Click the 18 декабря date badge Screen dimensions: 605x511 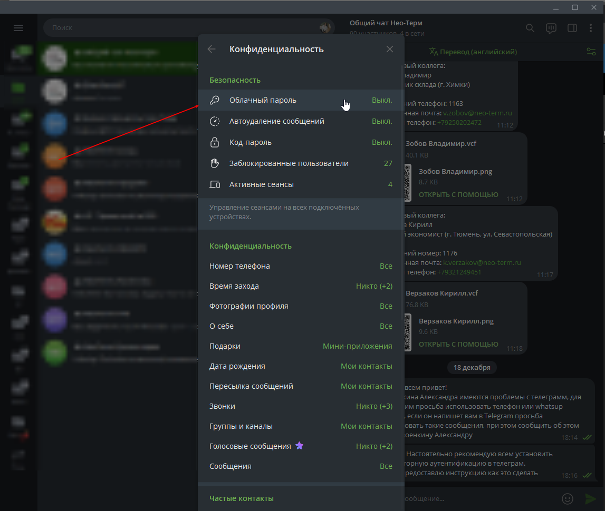(472, 367)
